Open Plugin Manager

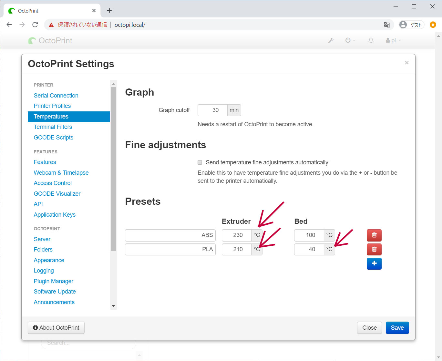pos(53,281)
